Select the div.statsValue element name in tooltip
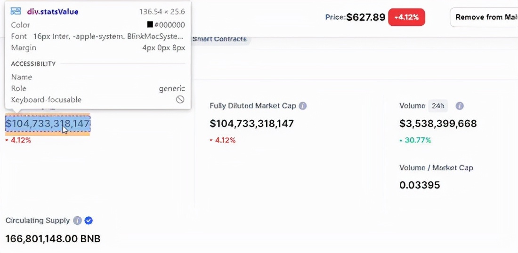The width and height of the screenshot is (518, 253). point(53,12)
